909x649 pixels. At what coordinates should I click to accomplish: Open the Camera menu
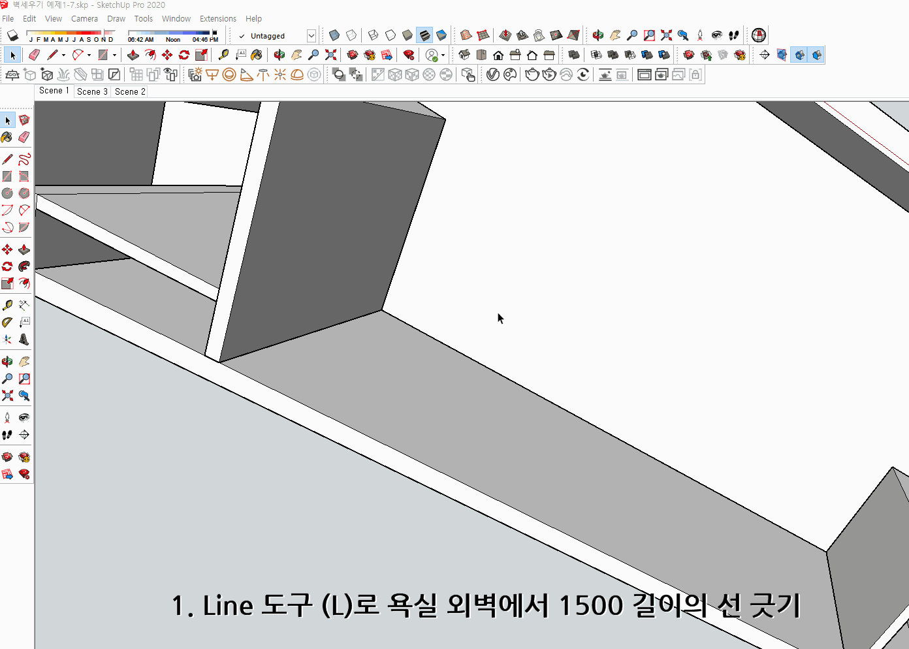tap(84, 18)
